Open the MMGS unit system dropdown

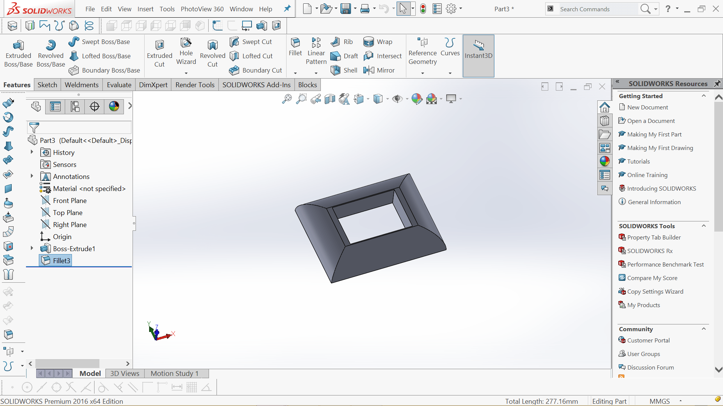680,401
